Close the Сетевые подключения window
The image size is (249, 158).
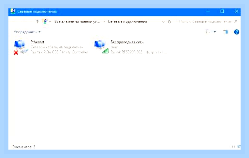[x=236, y=11]
